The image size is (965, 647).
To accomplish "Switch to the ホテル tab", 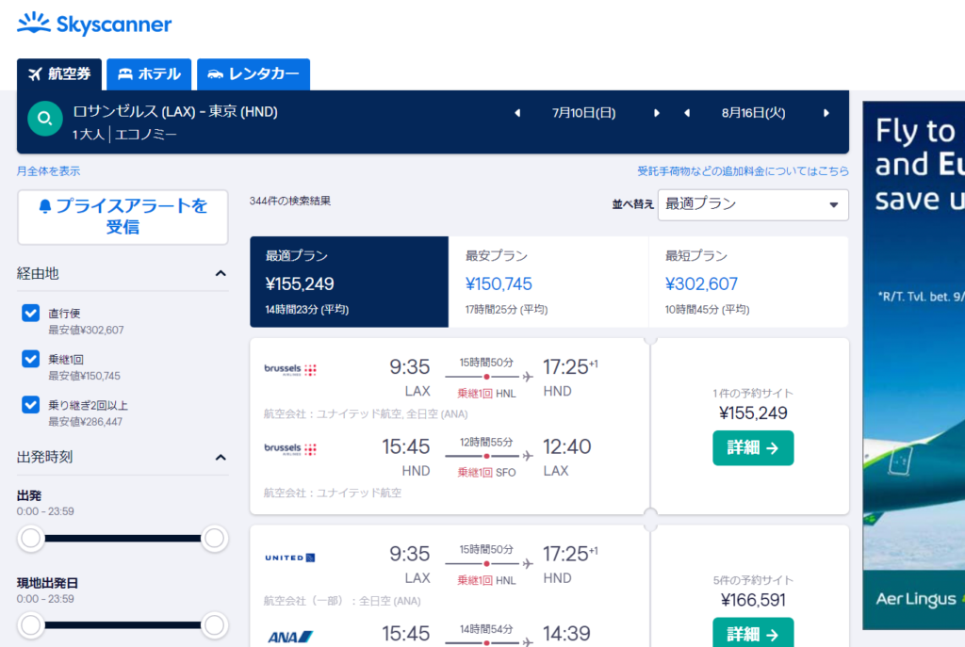I will (x=149, y=74).
